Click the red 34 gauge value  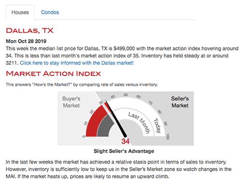click(x=125, y=141)
